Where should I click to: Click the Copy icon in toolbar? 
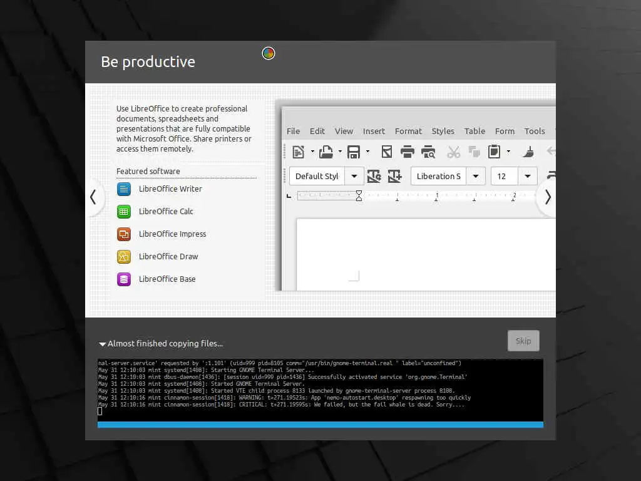[x=474, y=152]
